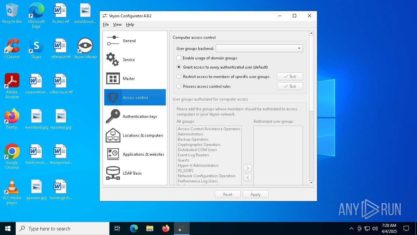
Task: Click the remove-group left arrow button
Action: 248,178
